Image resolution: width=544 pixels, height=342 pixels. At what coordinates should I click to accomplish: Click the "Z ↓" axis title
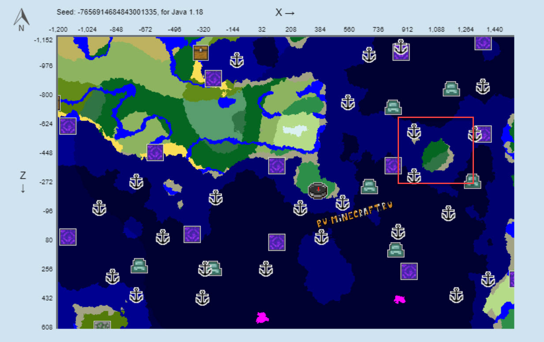point(23,182)
